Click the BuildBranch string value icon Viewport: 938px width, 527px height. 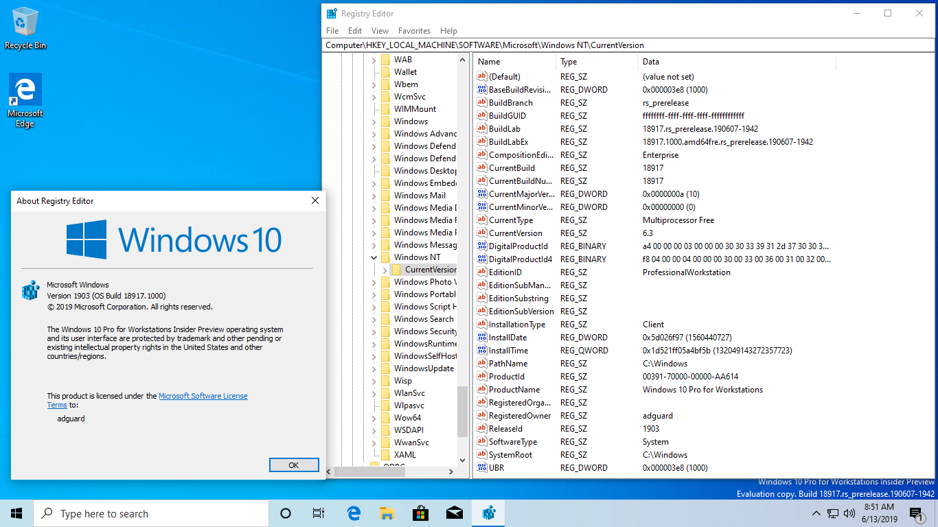point(482,103)
